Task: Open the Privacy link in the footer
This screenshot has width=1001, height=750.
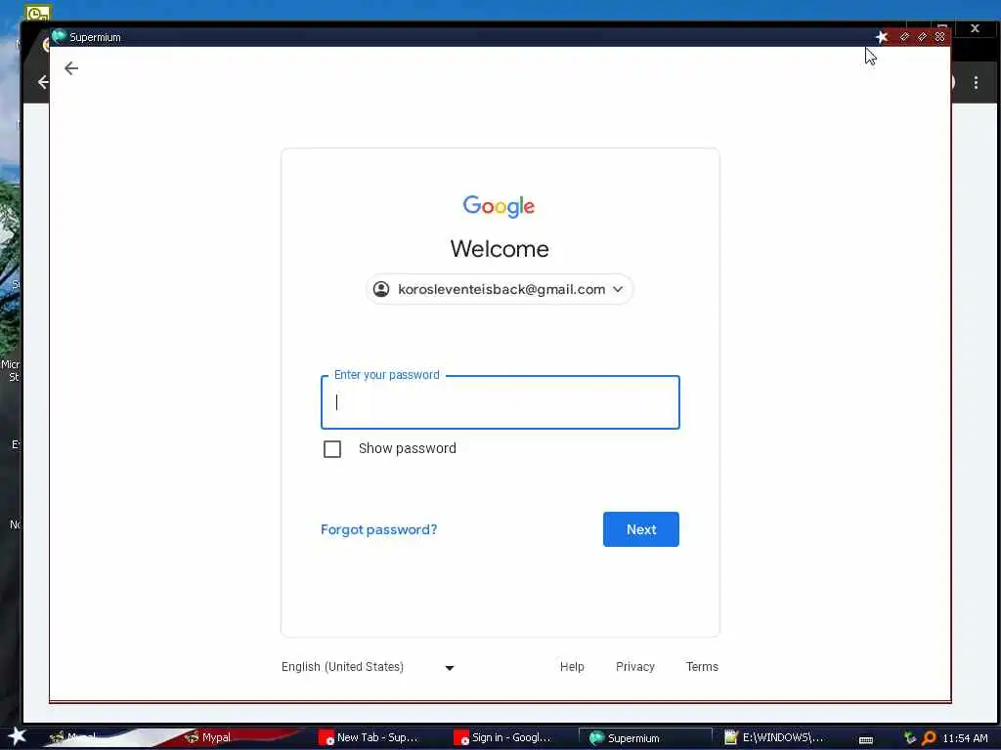Action: 635,666
